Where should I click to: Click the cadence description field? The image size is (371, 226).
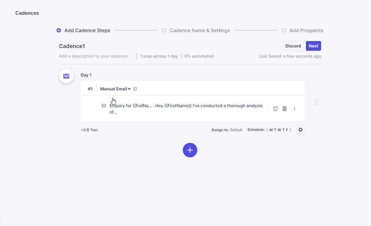click(x=93, y=56)
